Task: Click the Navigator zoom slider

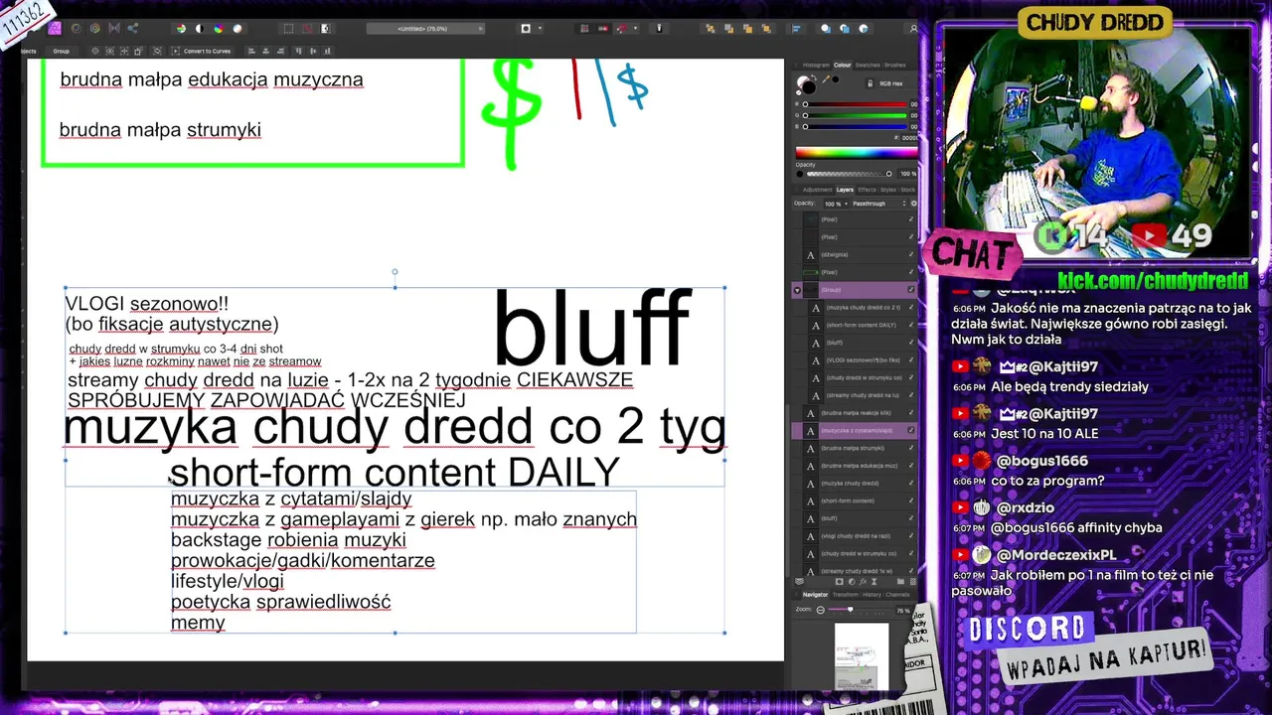Action: click(x=859, y=610)
